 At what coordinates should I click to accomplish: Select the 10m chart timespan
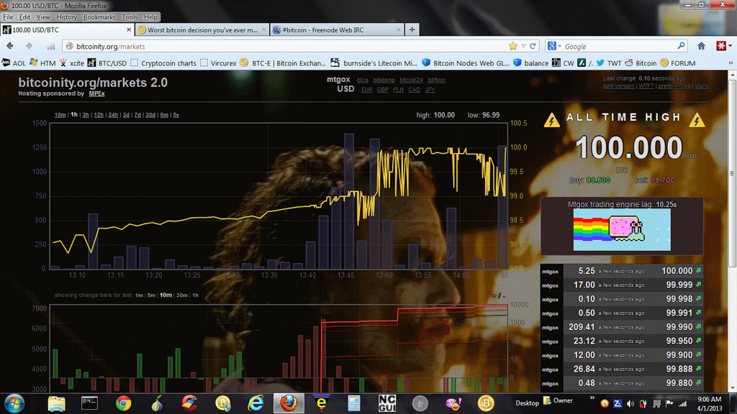point(60,115)
